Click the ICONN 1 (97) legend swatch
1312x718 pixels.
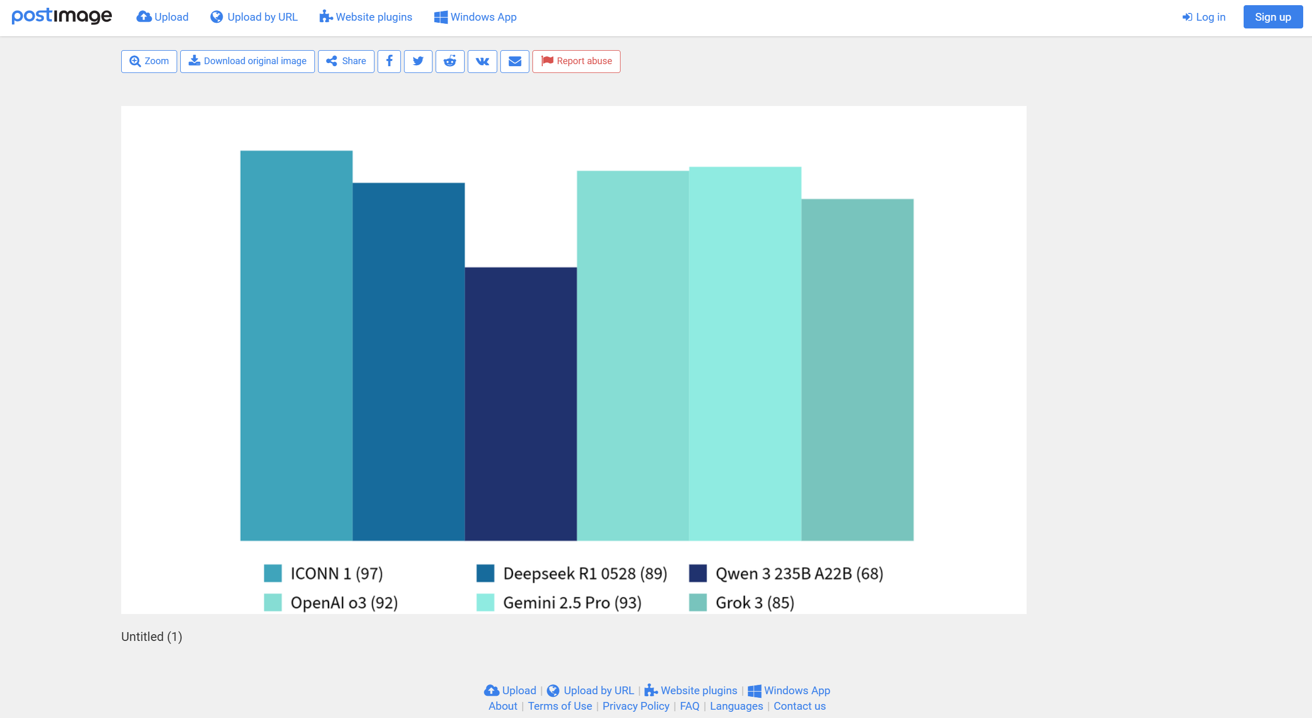coord(273,573)
